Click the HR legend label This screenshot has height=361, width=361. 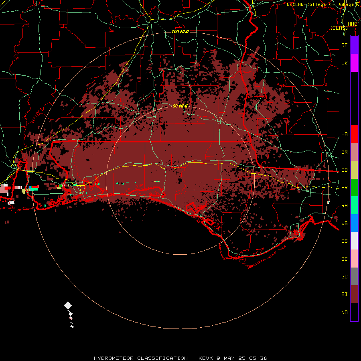pos(344,188)
